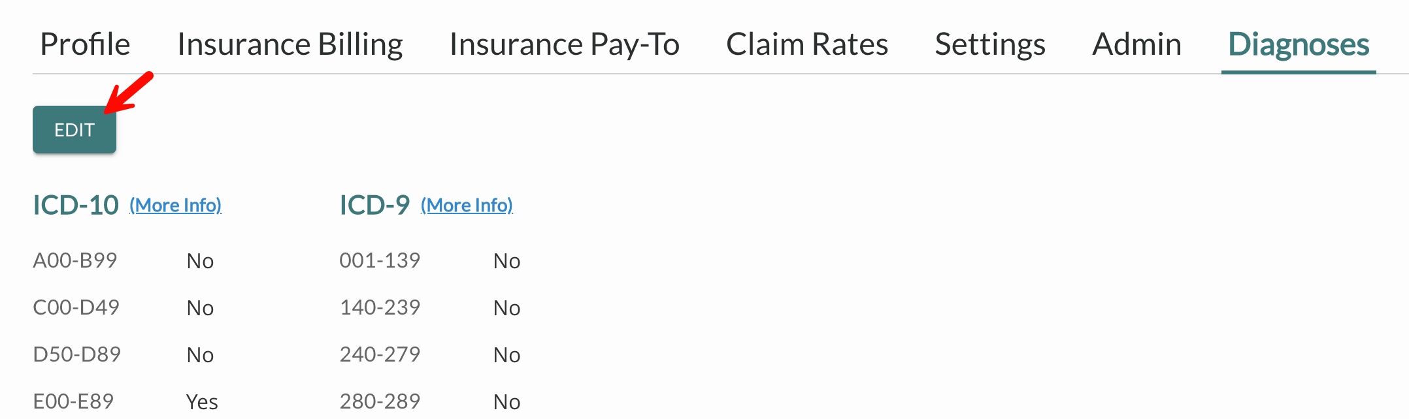Click the No value for 280-289

tap(506, 401)
